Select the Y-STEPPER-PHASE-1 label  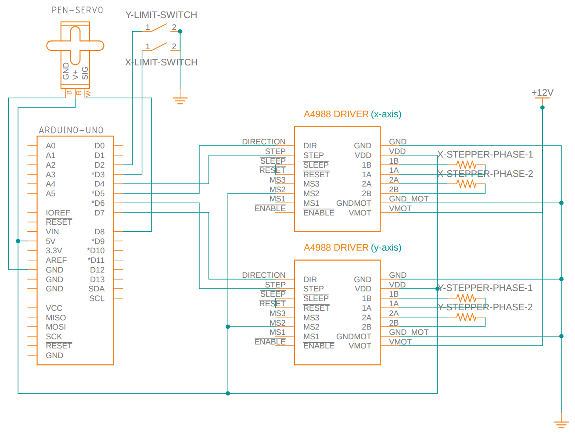coord(485,288)
